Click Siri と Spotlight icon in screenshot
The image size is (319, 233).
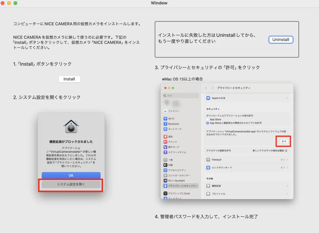tap(165, 180)
